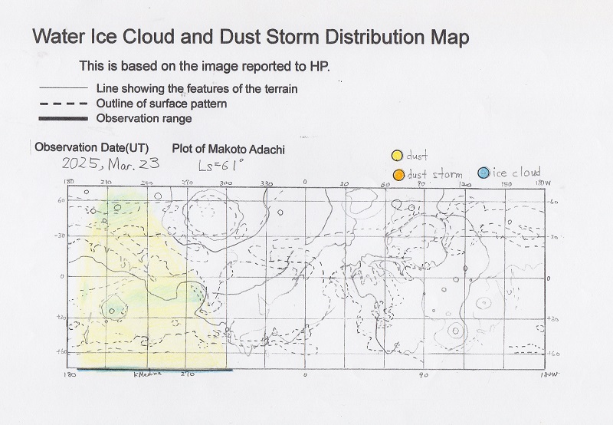Click the blue ice cloud legend circle
The image size is (613, 425).
[x=484, y=173]
